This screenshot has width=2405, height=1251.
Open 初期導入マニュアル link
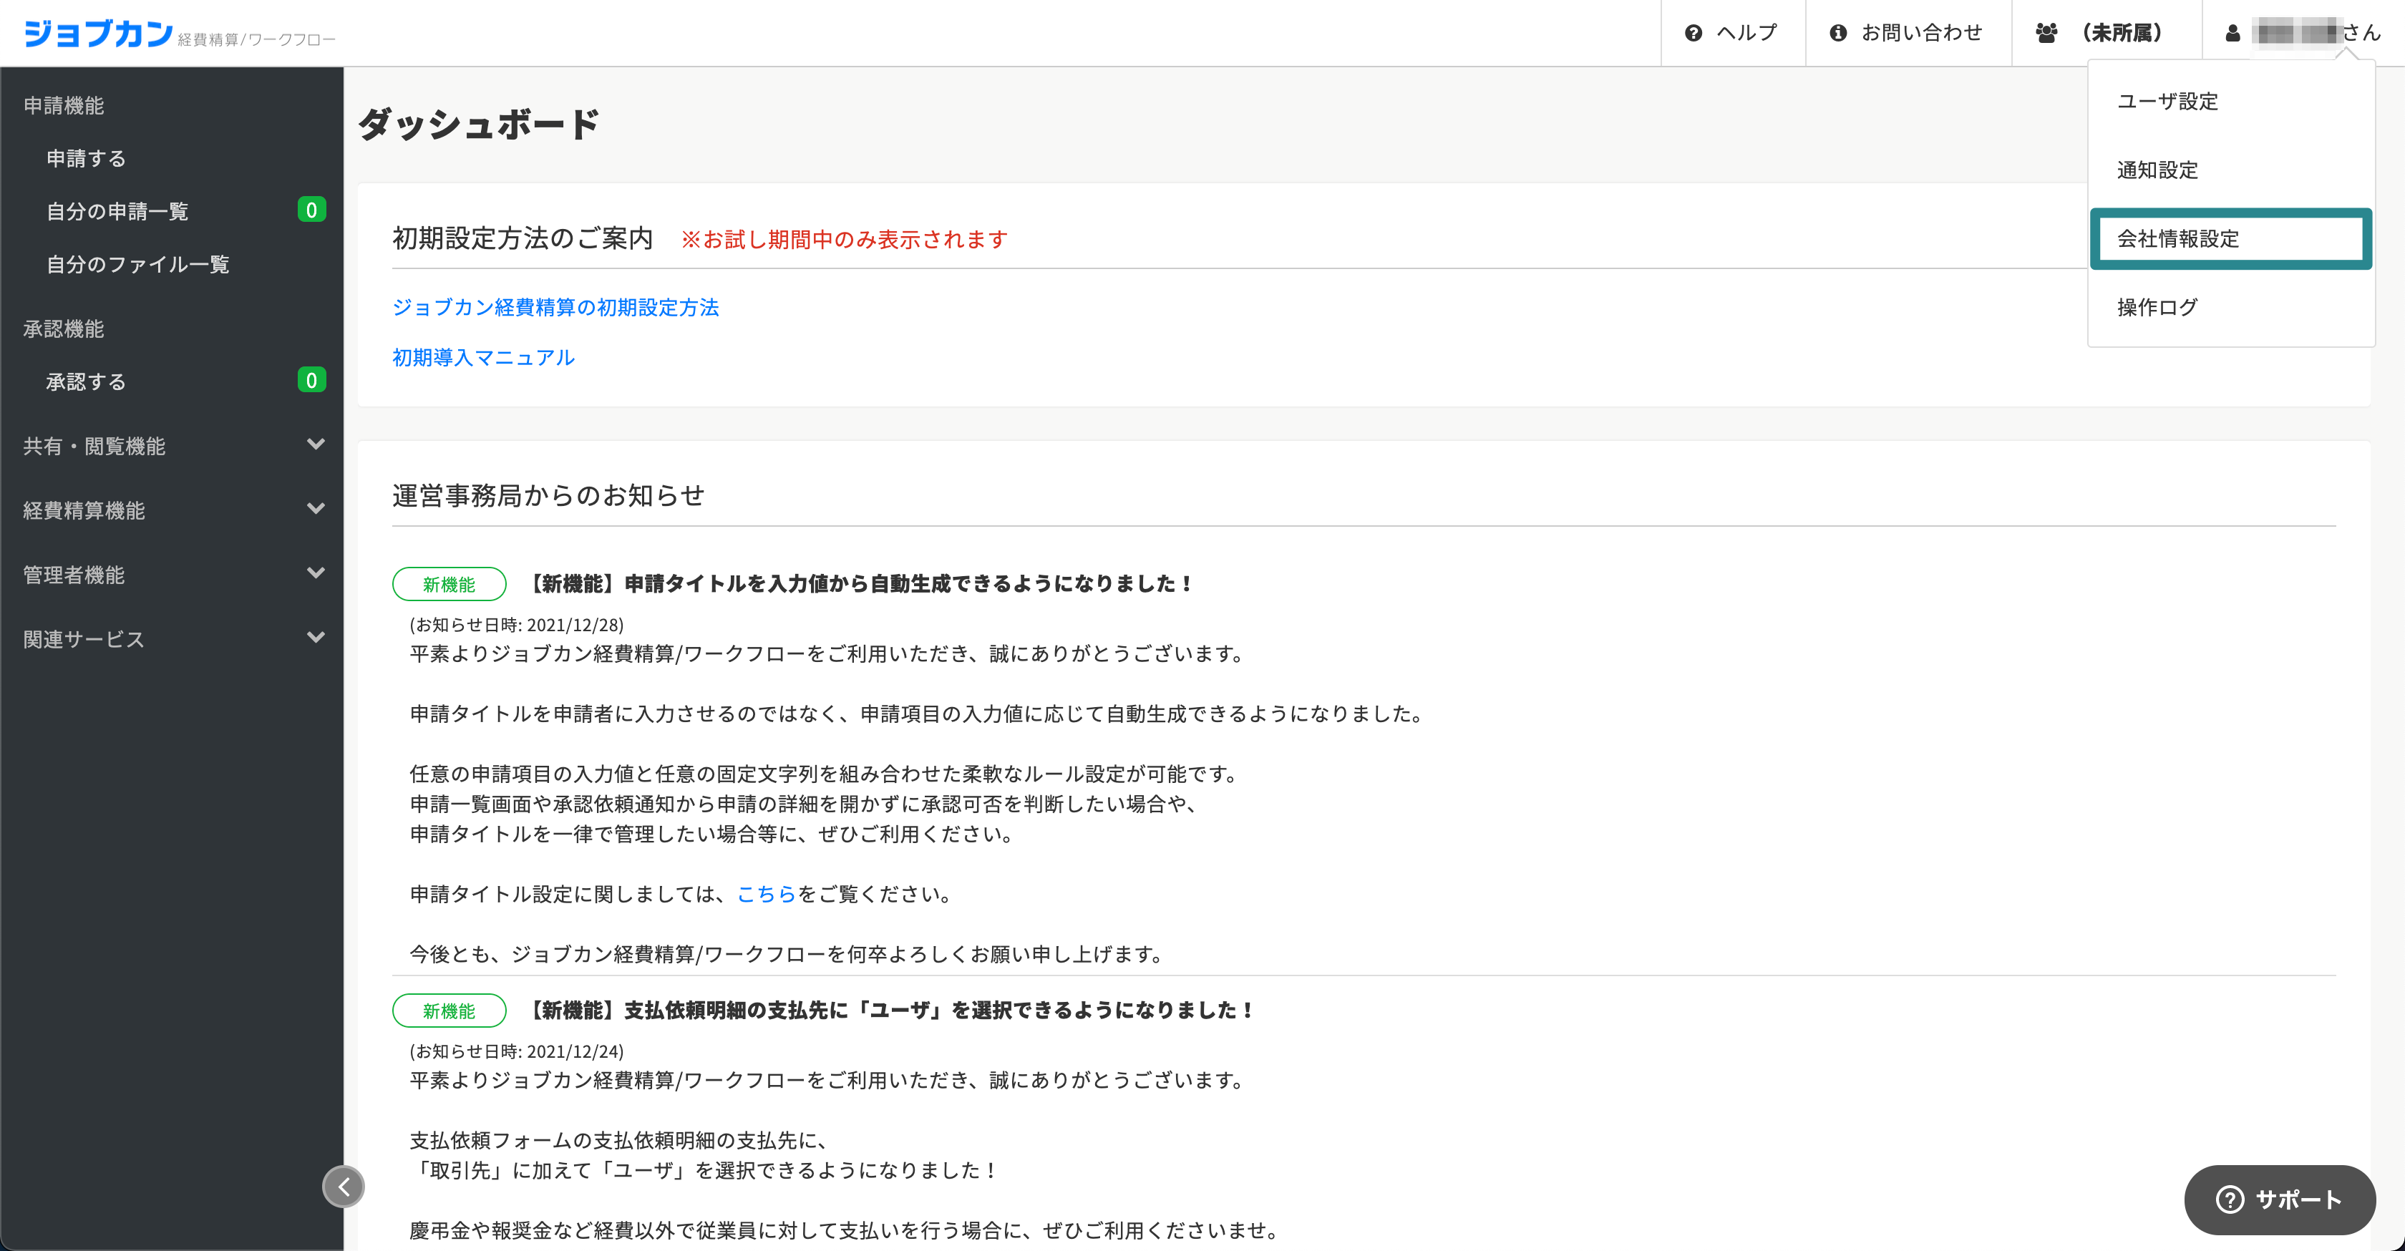click(484, 358)
